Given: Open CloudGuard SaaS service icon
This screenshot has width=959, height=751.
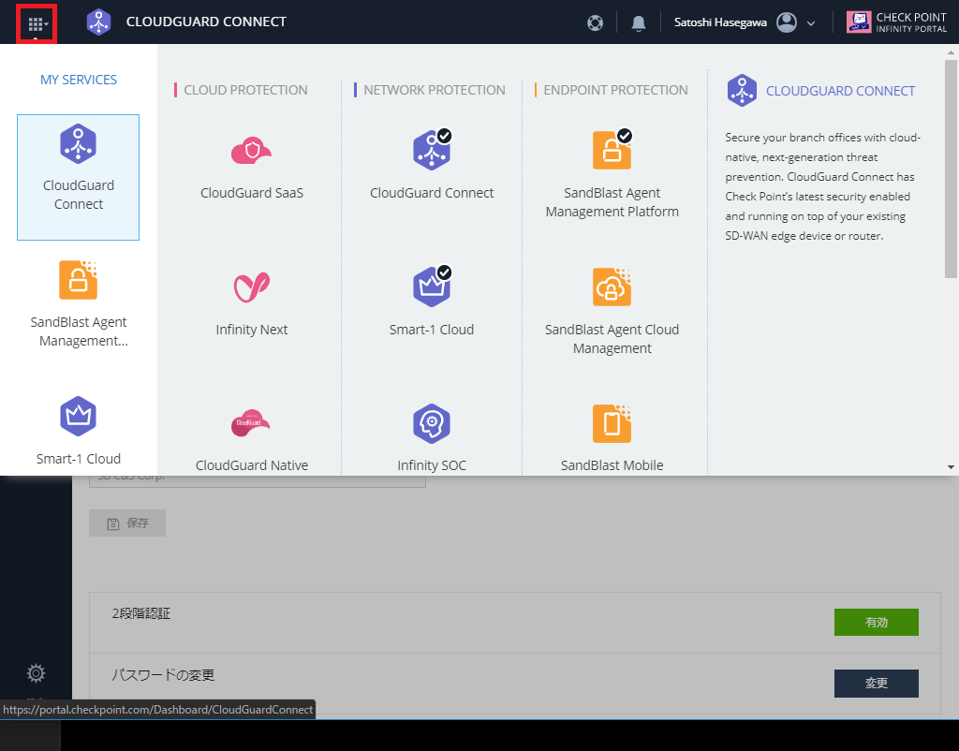Looking at the screenshot, I should [251, 151].
